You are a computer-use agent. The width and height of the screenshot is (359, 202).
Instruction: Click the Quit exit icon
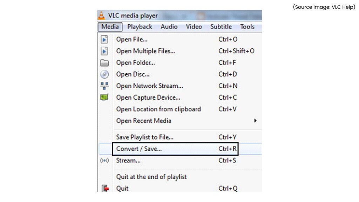coord(104,188)
